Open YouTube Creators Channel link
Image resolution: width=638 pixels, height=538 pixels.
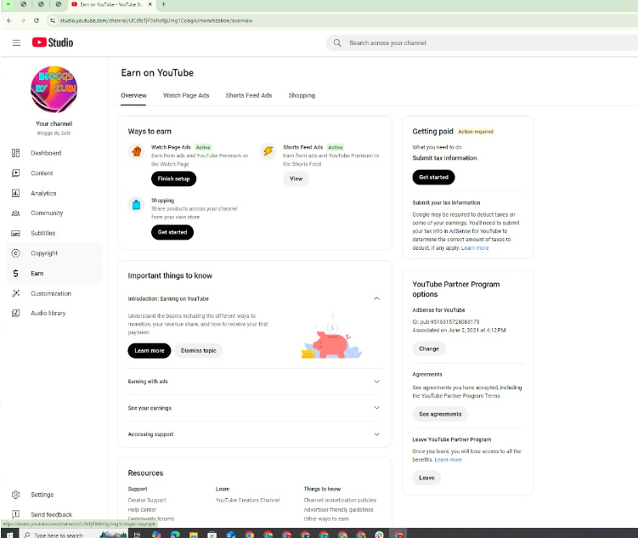coord(248,500)
